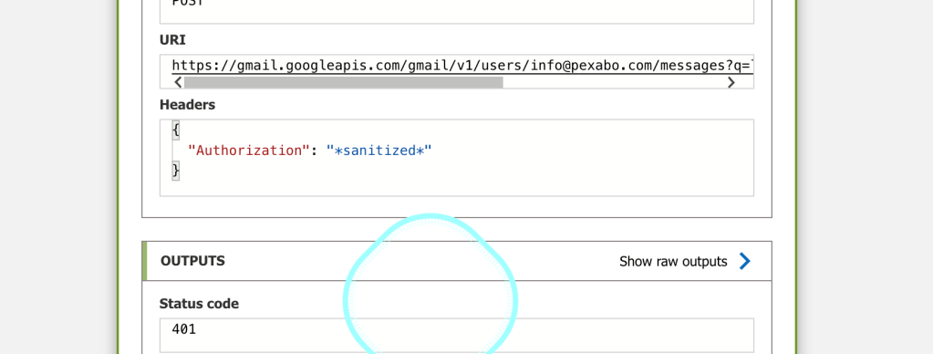
Task: Click the "*sanitized*" value text
Action: pos(378,151)
